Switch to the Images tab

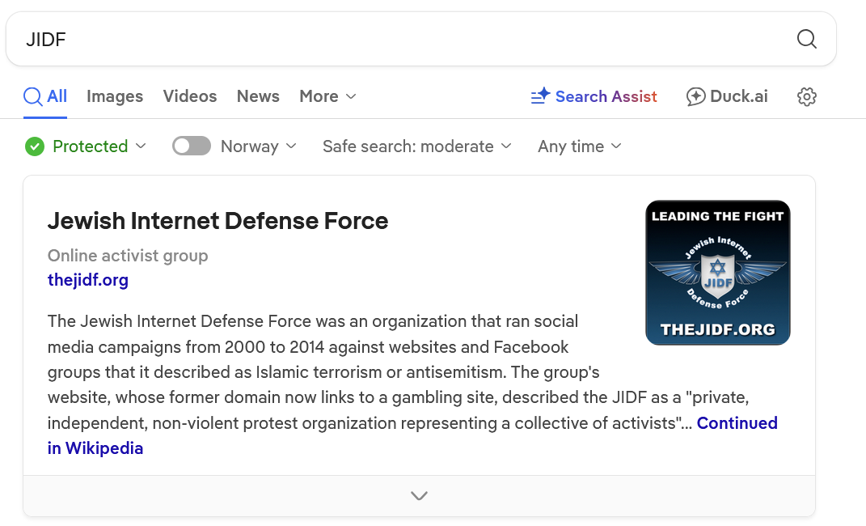tap(115, 96)
